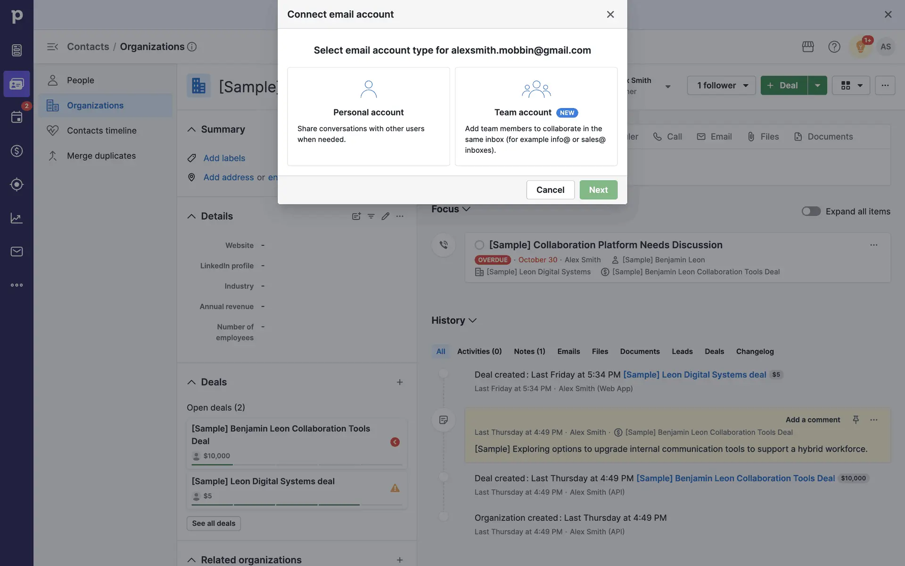Viewport: 905px width, 566px height.
Task: Click the Marketplace store icon
Action: click(x=808, y=47)
